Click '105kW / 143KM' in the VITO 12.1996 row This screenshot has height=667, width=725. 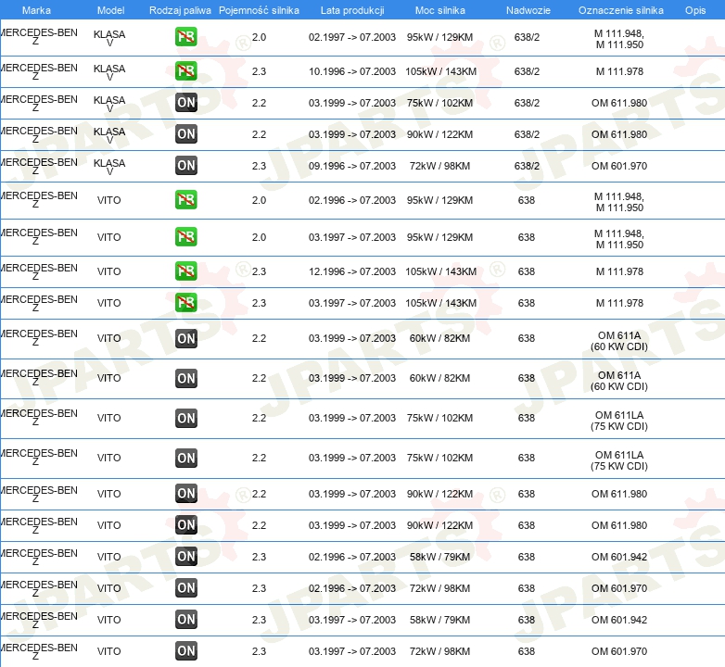coord(440,271)
